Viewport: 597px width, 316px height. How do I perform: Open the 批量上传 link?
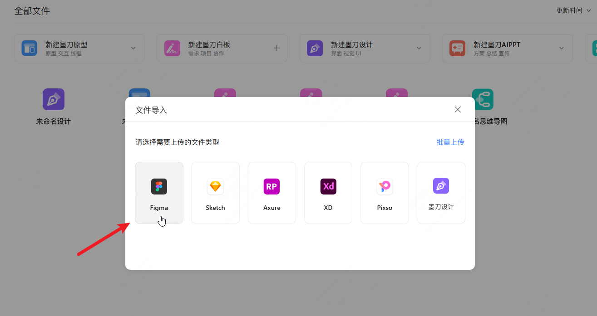[450, 142]
